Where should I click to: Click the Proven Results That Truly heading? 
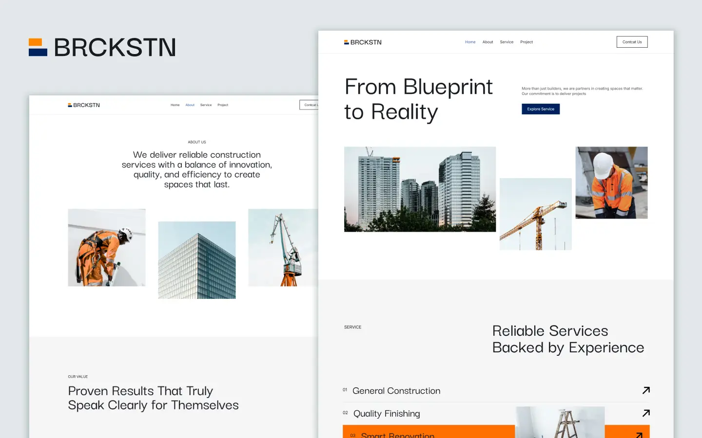tap(153, 398)
